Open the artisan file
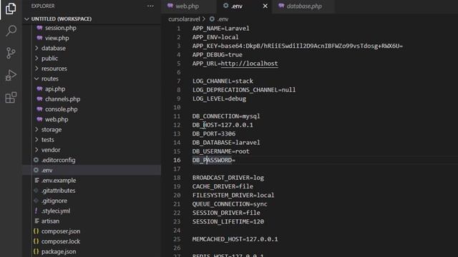 point(50,221)
